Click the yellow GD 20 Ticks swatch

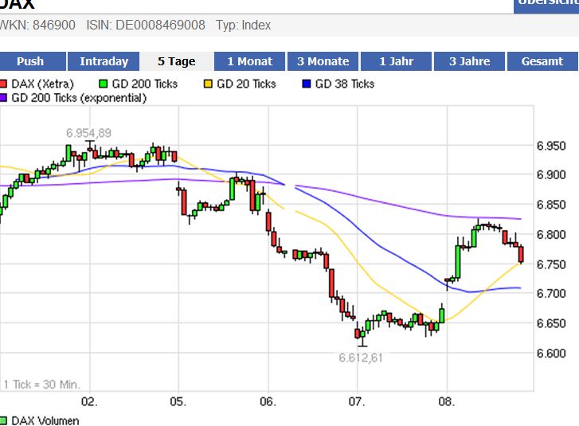coord(208,84)
